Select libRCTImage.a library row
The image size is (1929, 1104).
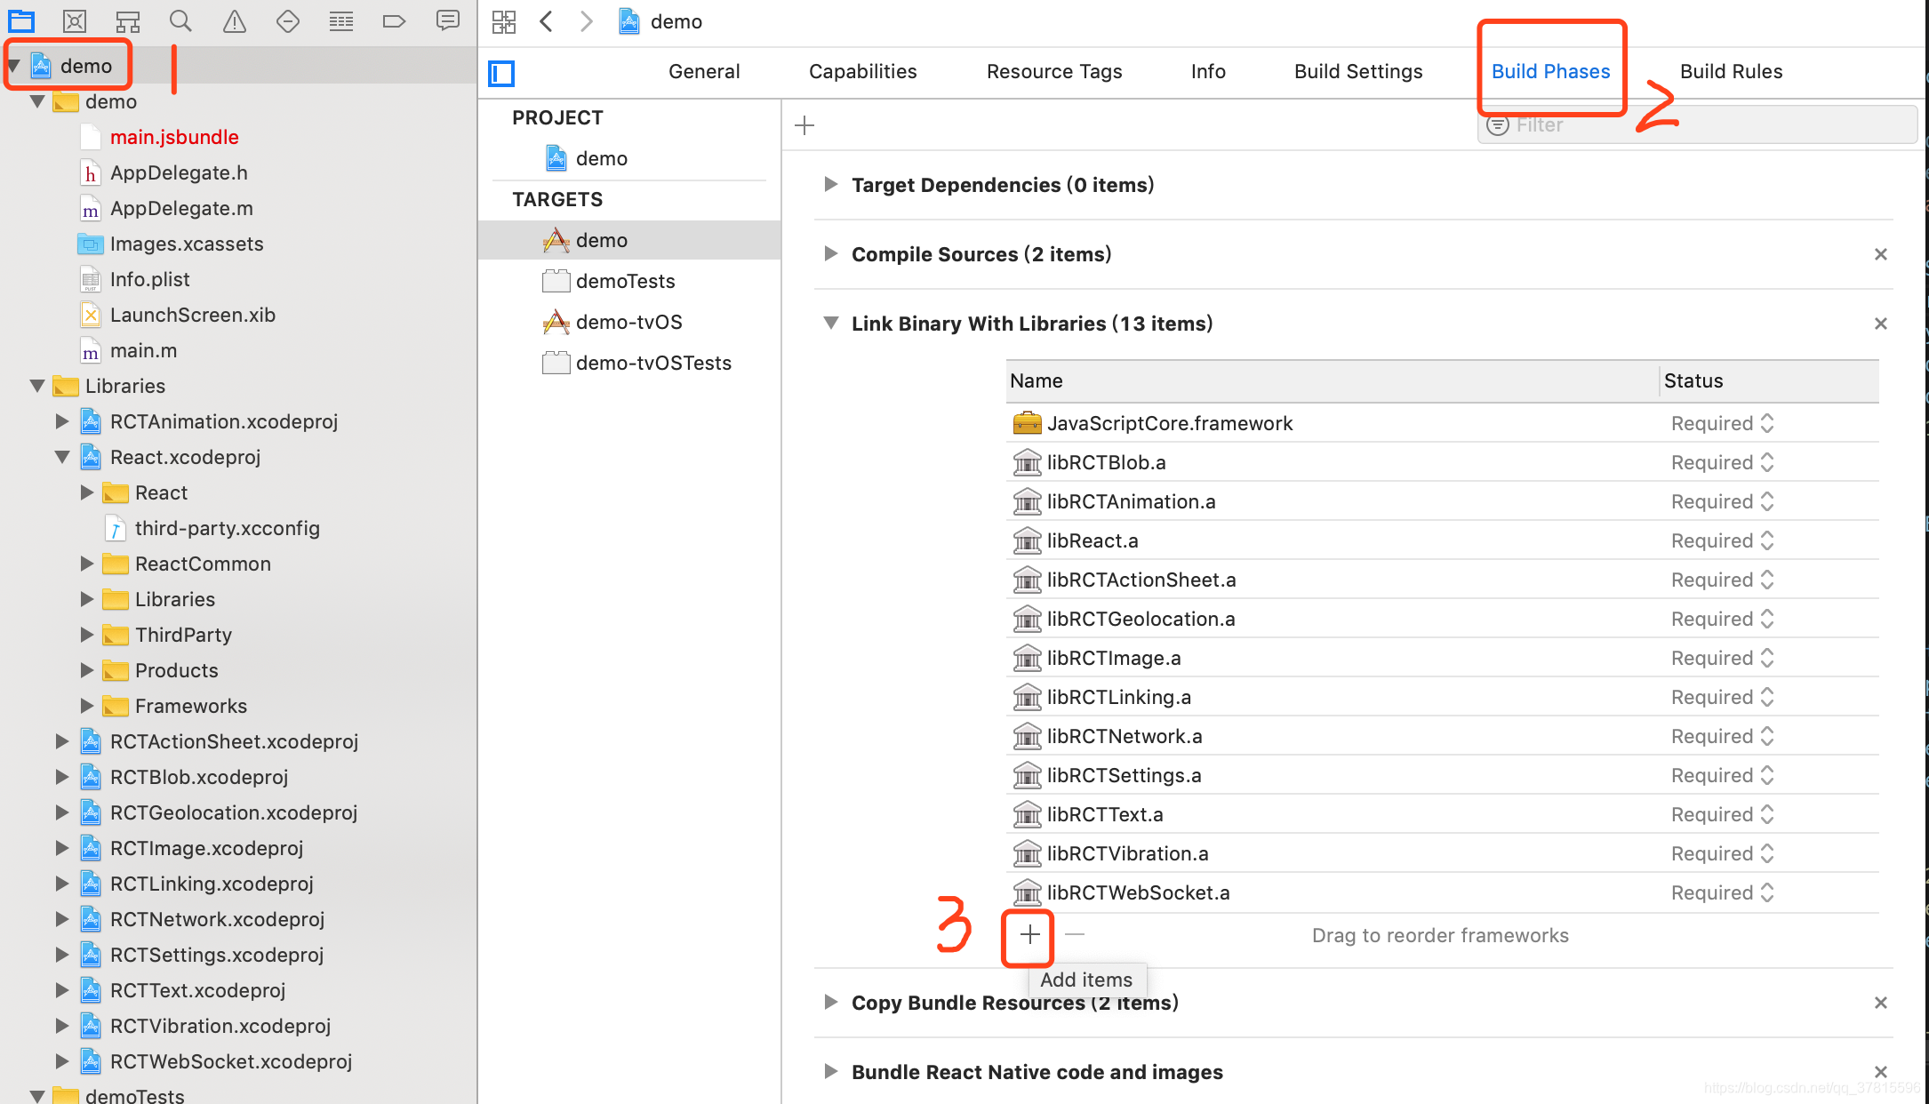(1442, 658)
